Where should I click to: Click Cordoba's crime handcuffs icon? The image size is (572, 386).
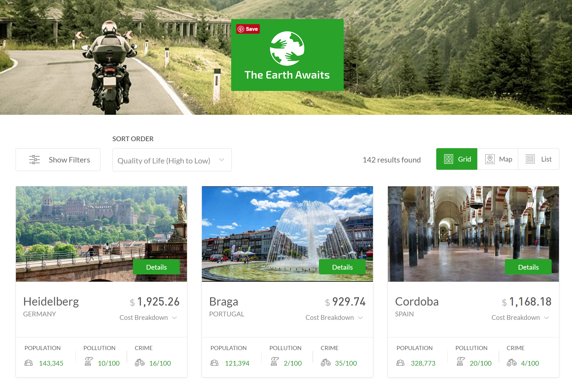point(512,362)
